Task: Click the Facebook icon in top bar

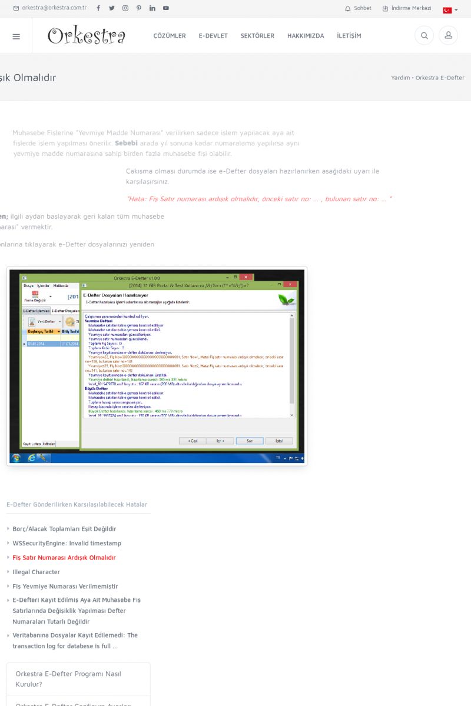Action: point(98,8)
